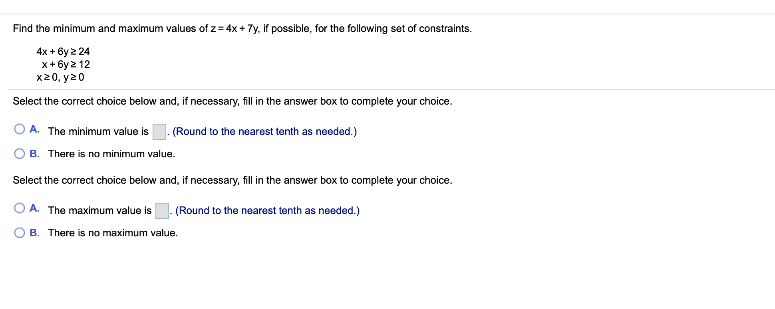Click the text 'There is no minimum value.'

pyautogui.click(x=111, y=153)
